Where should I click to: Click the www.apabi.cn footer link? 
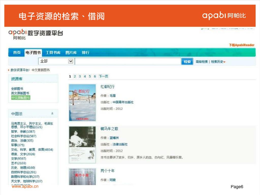(25, 186)
